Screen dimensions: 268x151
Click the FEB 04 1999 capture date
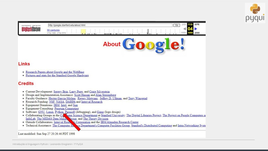(190, 29)
